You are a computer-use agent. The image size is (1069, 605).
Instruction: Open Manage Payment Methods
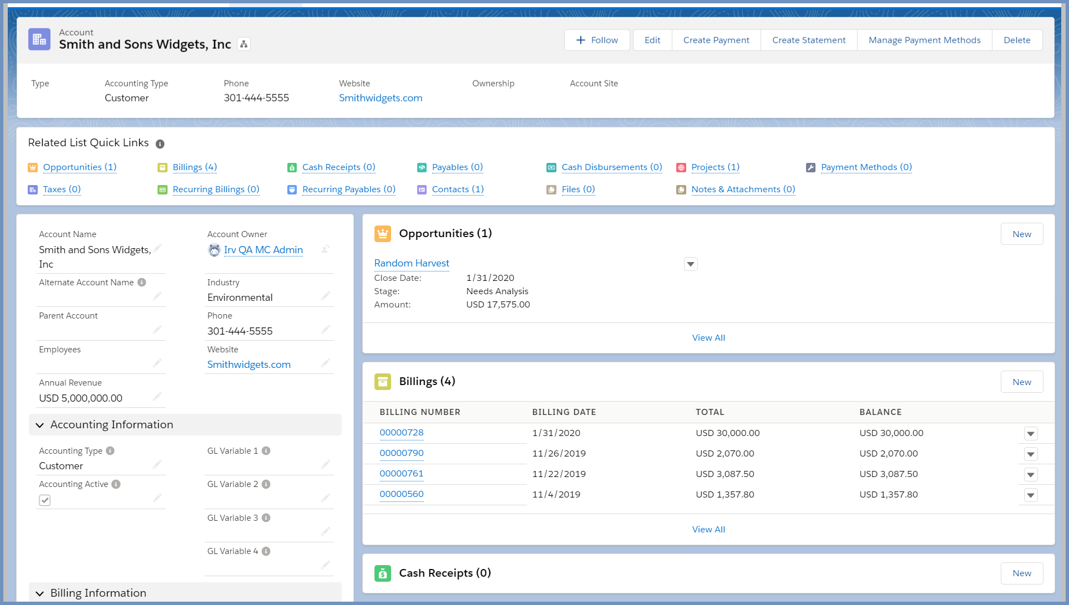(x=924, y=40)
